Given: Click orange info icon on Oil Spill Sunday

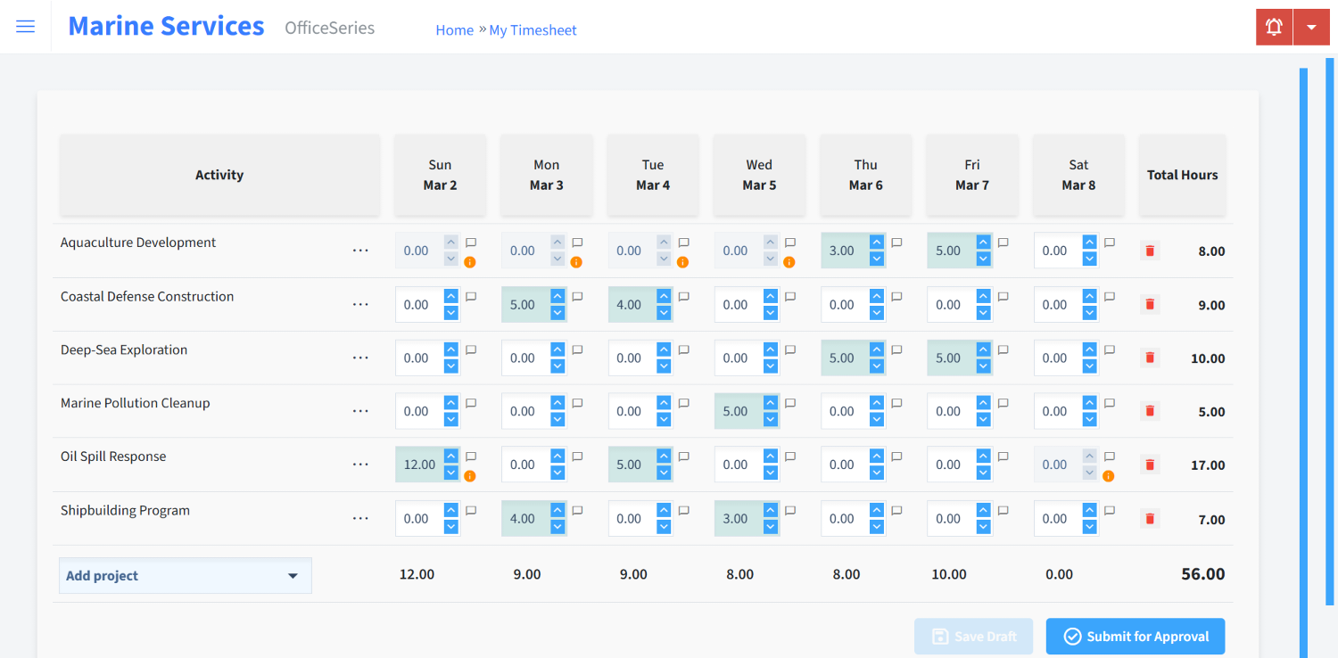Looking at the screenshot, I should [470, 476].
